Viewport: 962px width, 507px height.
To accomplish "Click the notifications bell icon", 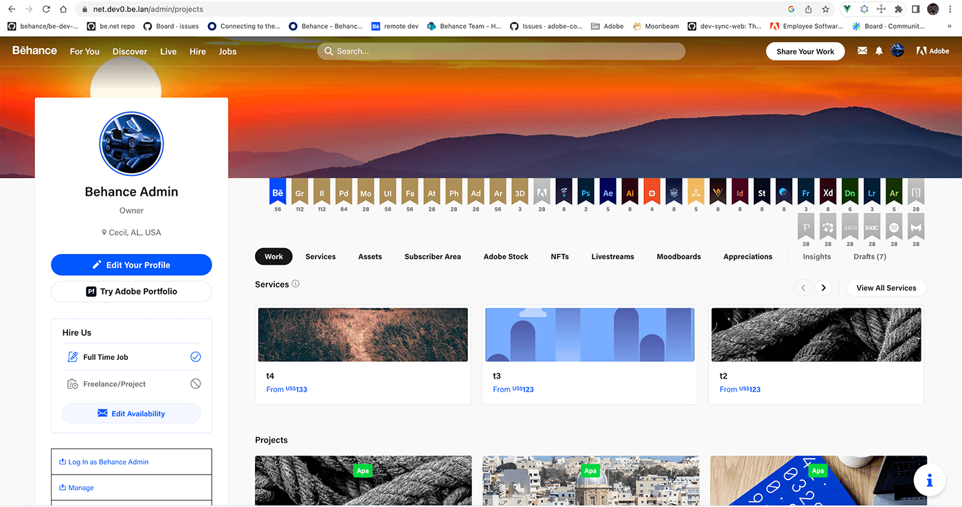I will [879, 51].
